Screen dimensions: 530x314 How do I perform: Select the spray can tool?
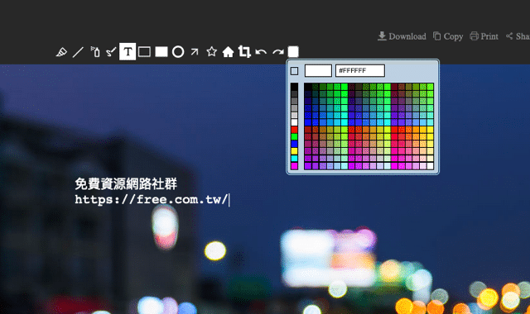95,52
